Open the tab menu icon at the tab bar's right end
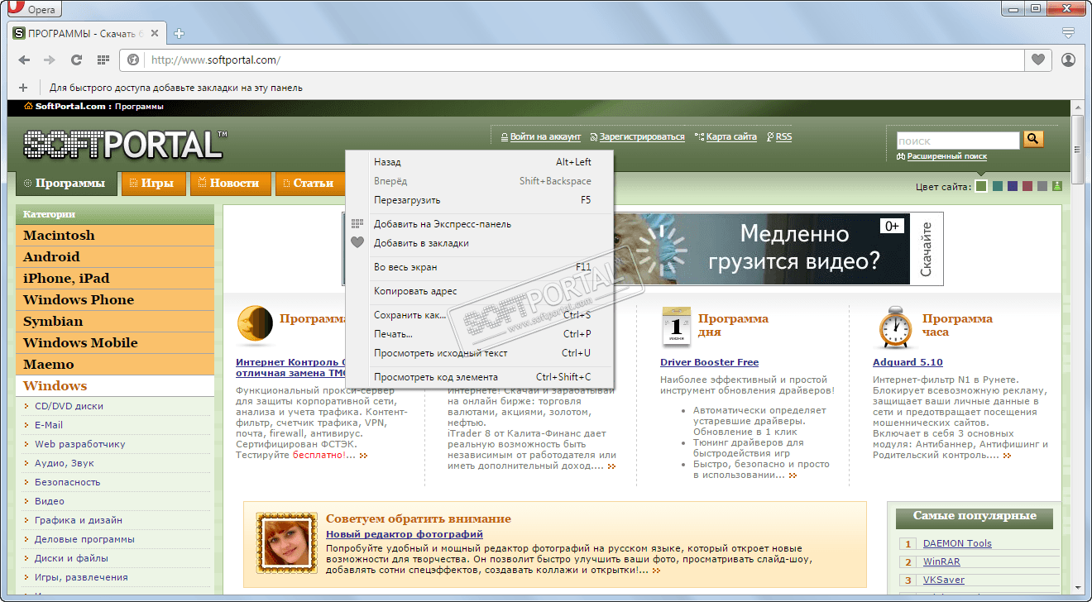1092x602 pixels. pos(1068,33)
